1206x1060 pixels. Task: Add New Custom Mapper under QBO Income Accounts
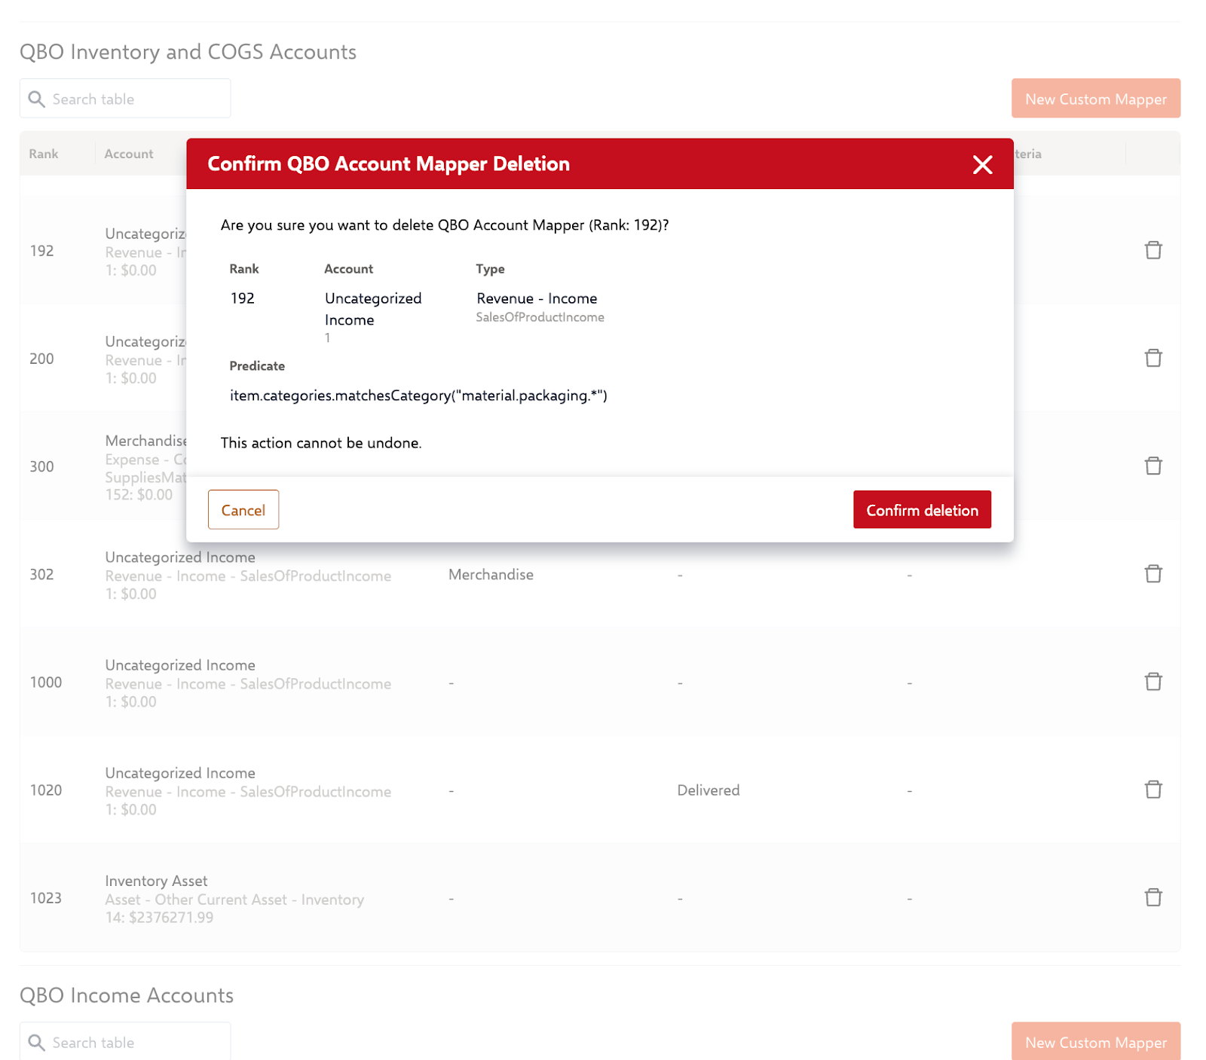pyautogui.click(x=1094, y=1042)
